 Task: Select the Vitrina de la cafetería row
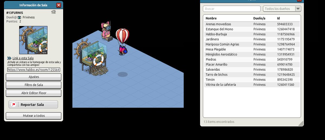252,84
